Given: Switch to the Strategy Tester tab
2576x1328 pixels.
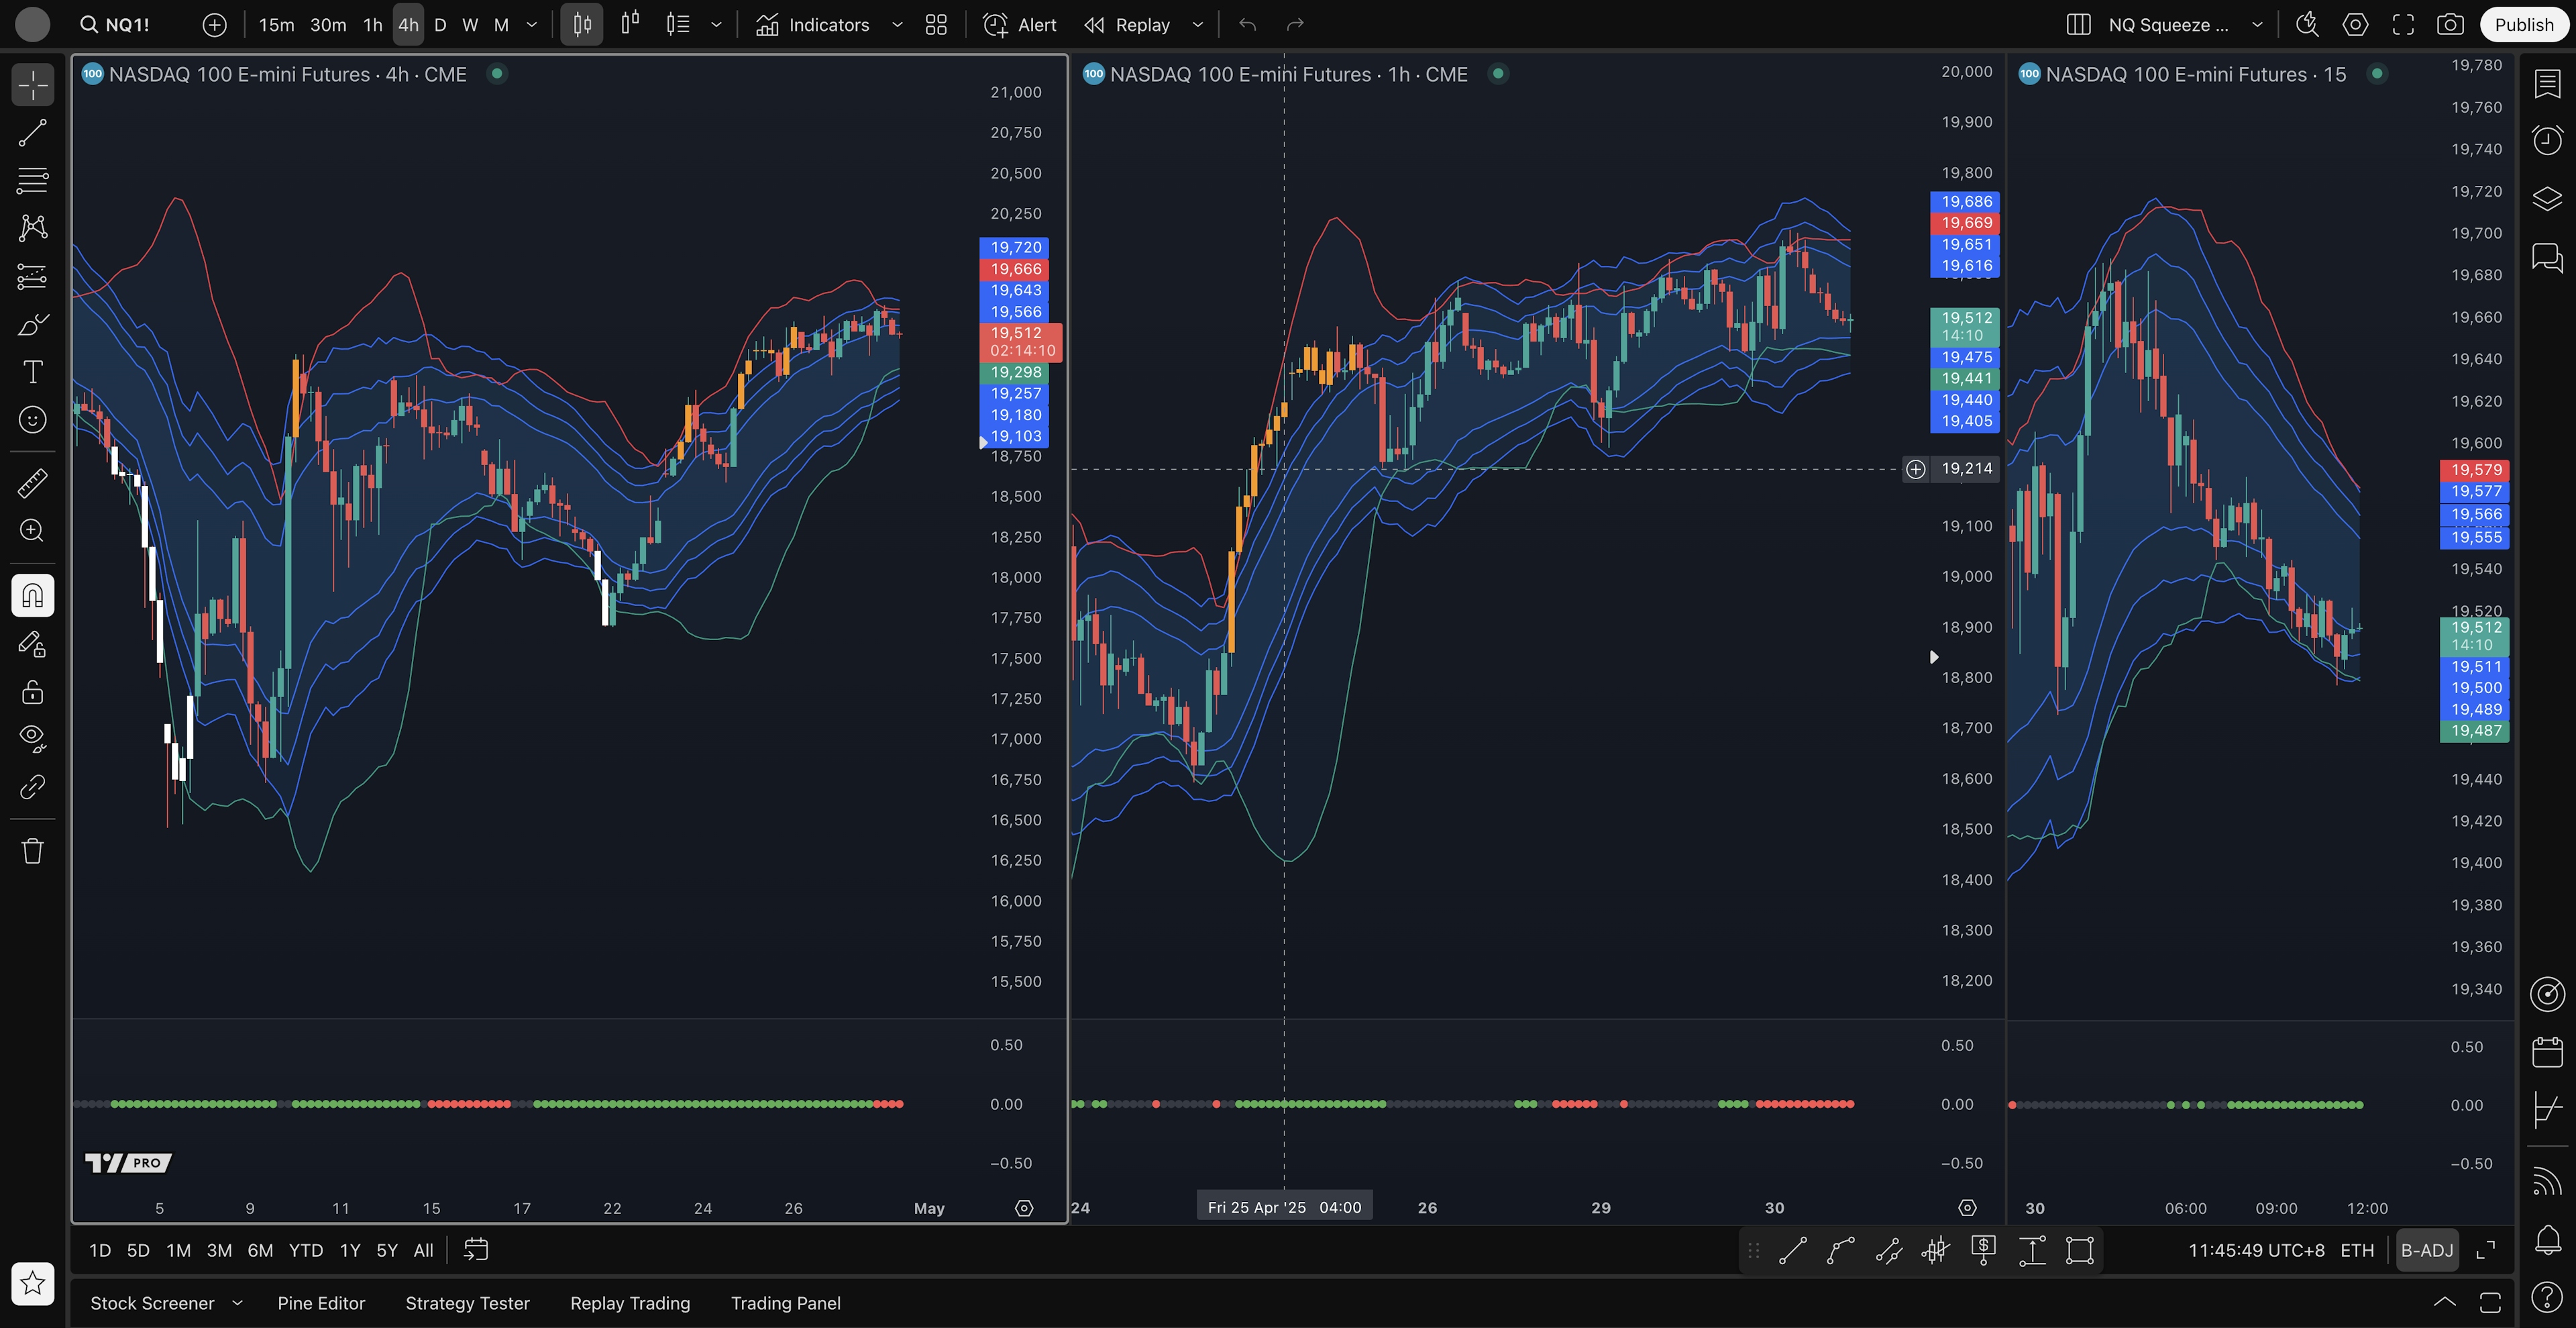Looking at the screenshot, I should (467, 1303).
